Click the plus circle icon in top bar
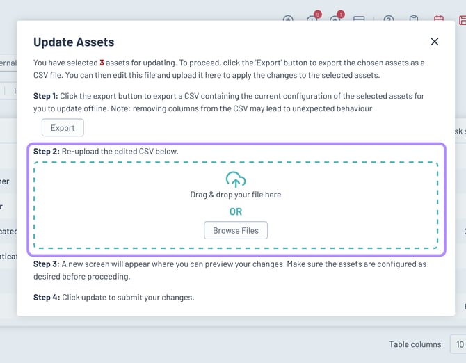The height and width of the screenshot is (363, 466). [288, 19]
